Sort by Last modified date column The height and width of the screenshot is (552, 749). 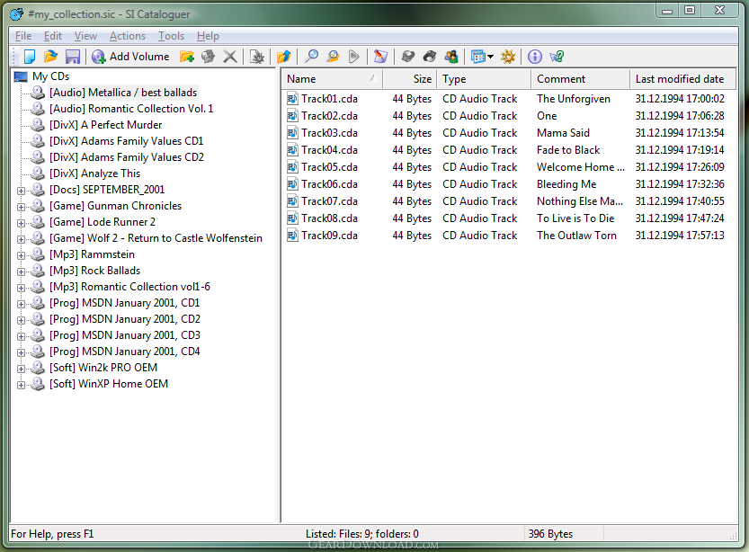679,79
